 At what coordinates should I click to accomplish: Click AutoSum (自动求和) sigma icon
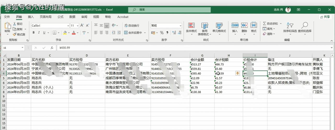click(x=264, y=24)
